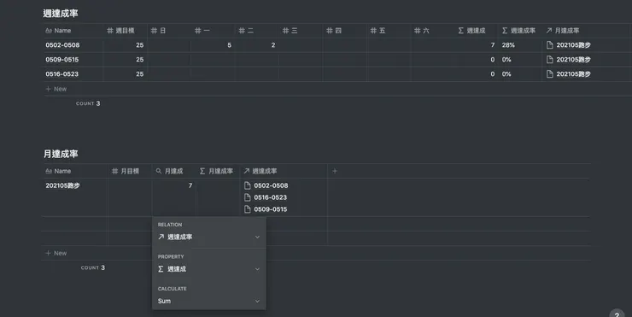This screenshot has height=317, width=632.
Task: Open the Calculate dropdown set to Sum
Action: pos(208,301)
